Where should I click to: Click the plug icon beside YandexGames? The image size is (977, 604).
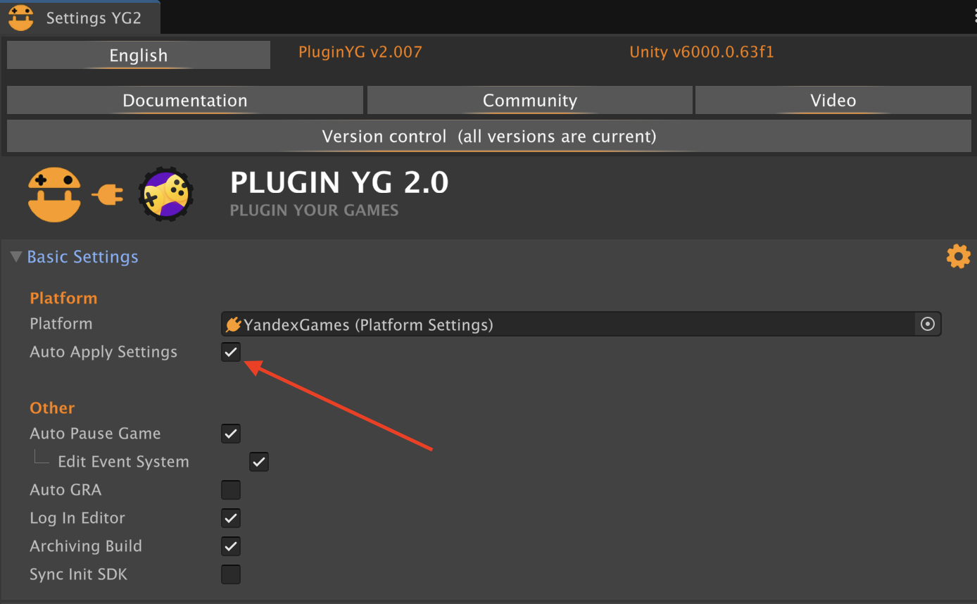point(234,325)
